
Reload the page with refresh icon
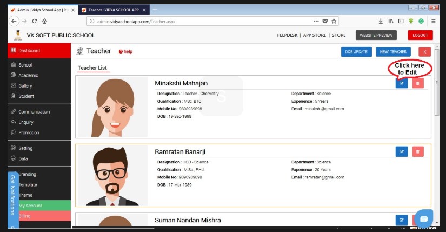(35, 21)
